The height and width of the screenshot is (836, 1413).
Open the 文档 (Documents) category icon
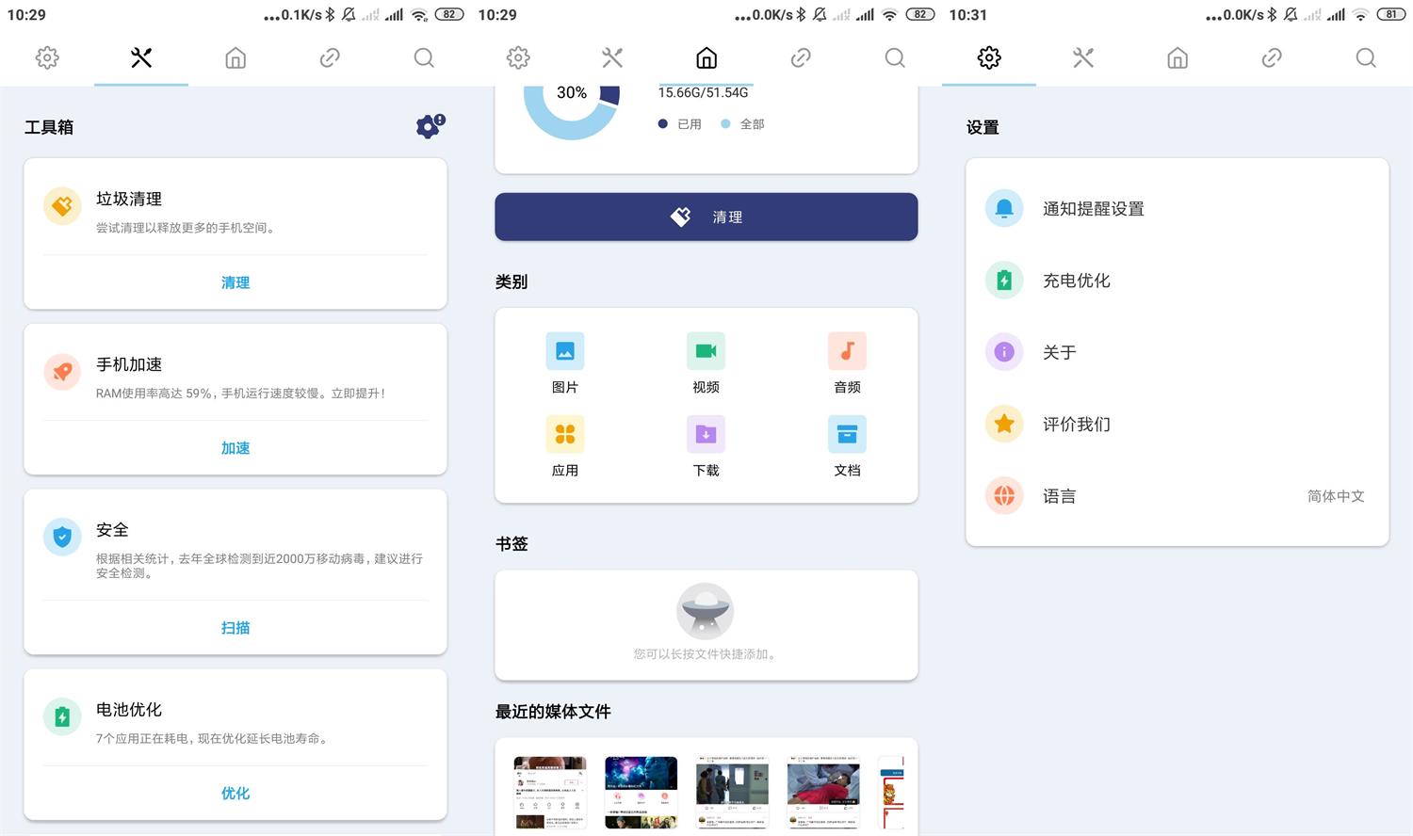[x=846, y=434]
